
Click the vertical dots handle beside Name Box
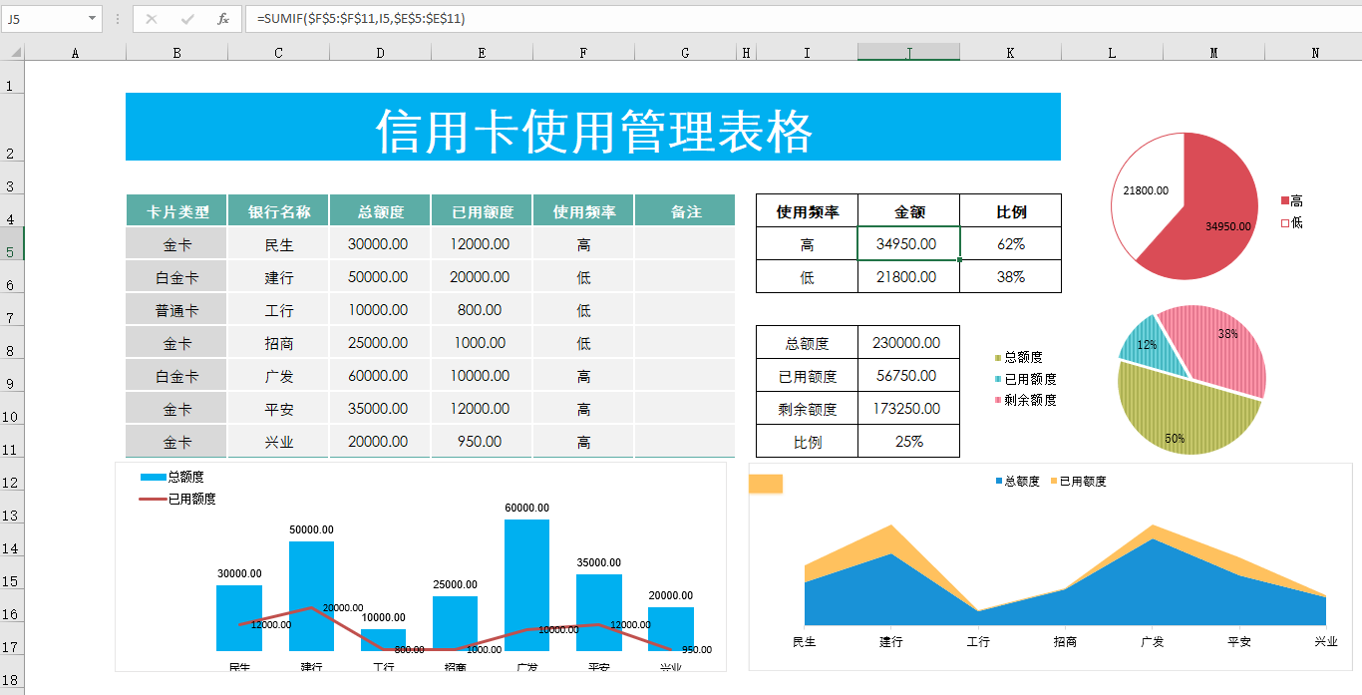click(118, 19)
